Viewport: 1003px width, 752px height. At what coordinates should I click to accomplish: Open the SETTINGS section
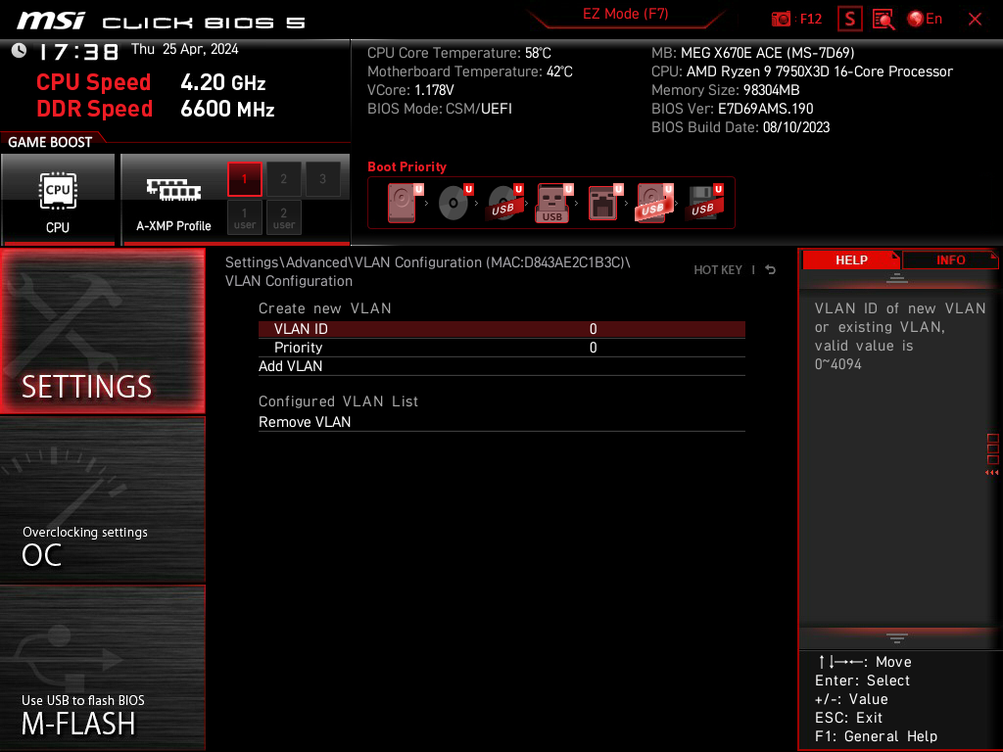[103, 331]
